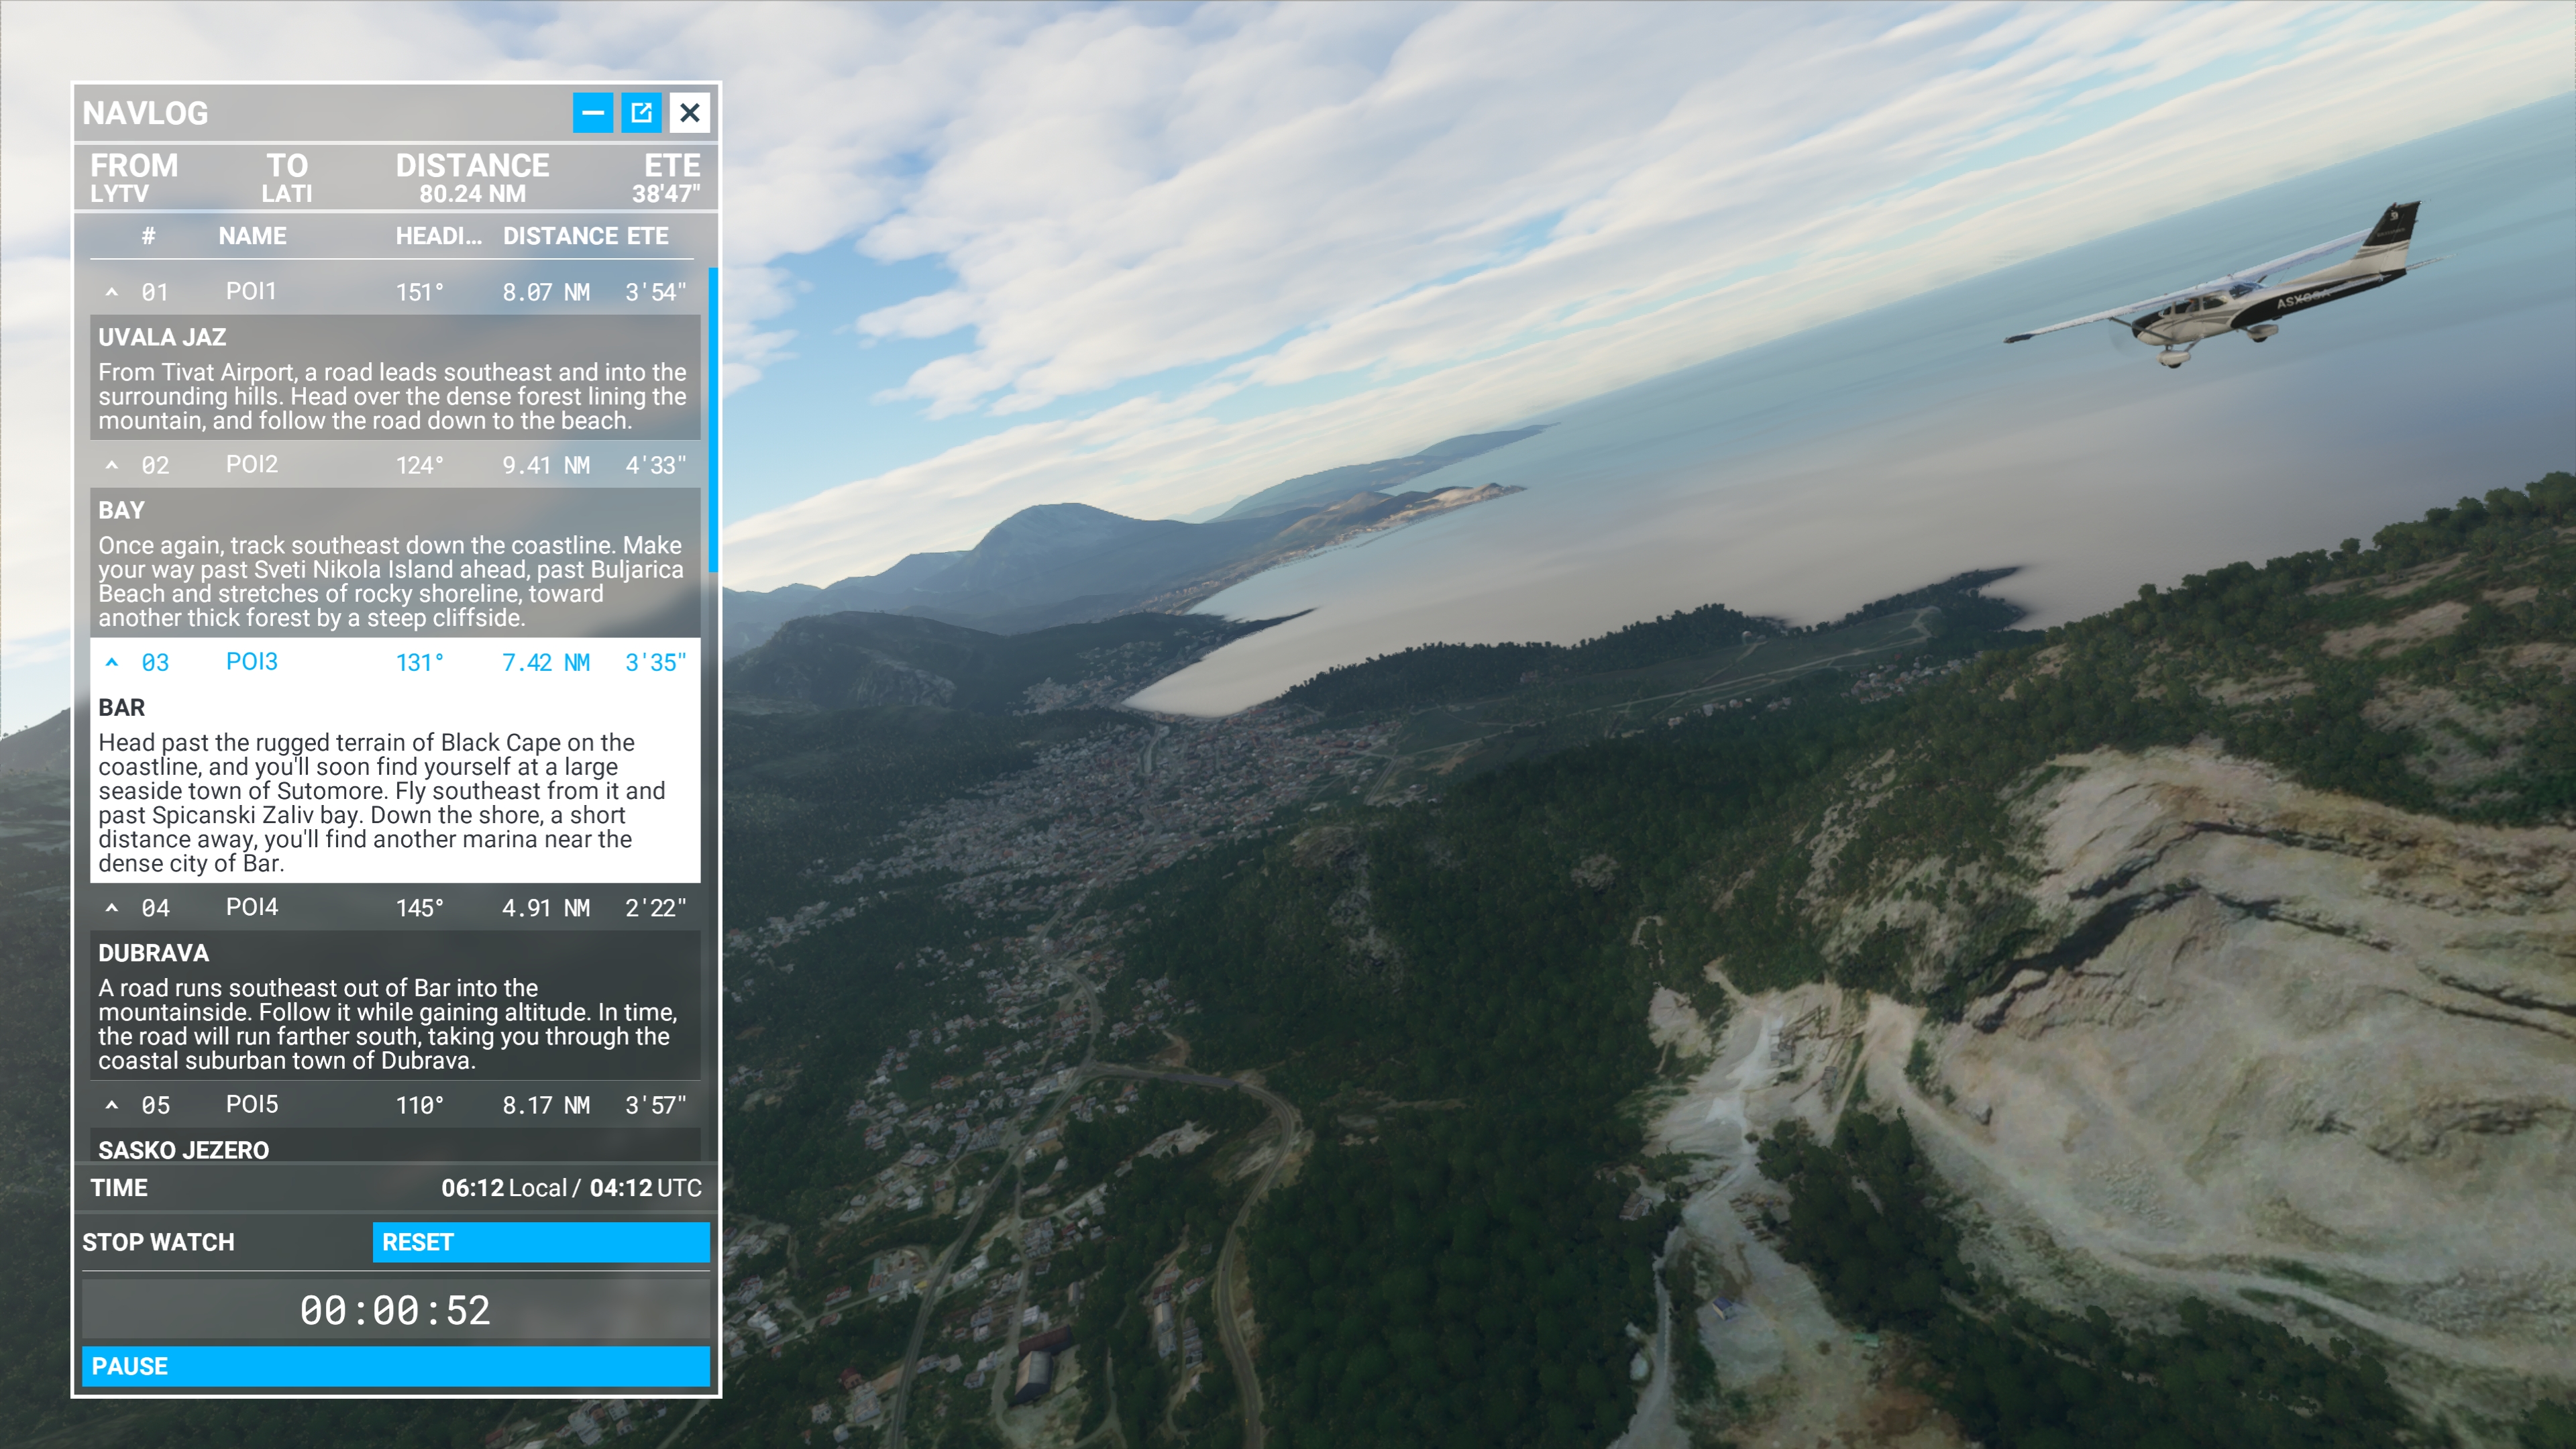Collapse the POI5 Sasko Jezero entry
Image resolution: width=2576 pixels, height=1449 pixels.
(112, 1105)
